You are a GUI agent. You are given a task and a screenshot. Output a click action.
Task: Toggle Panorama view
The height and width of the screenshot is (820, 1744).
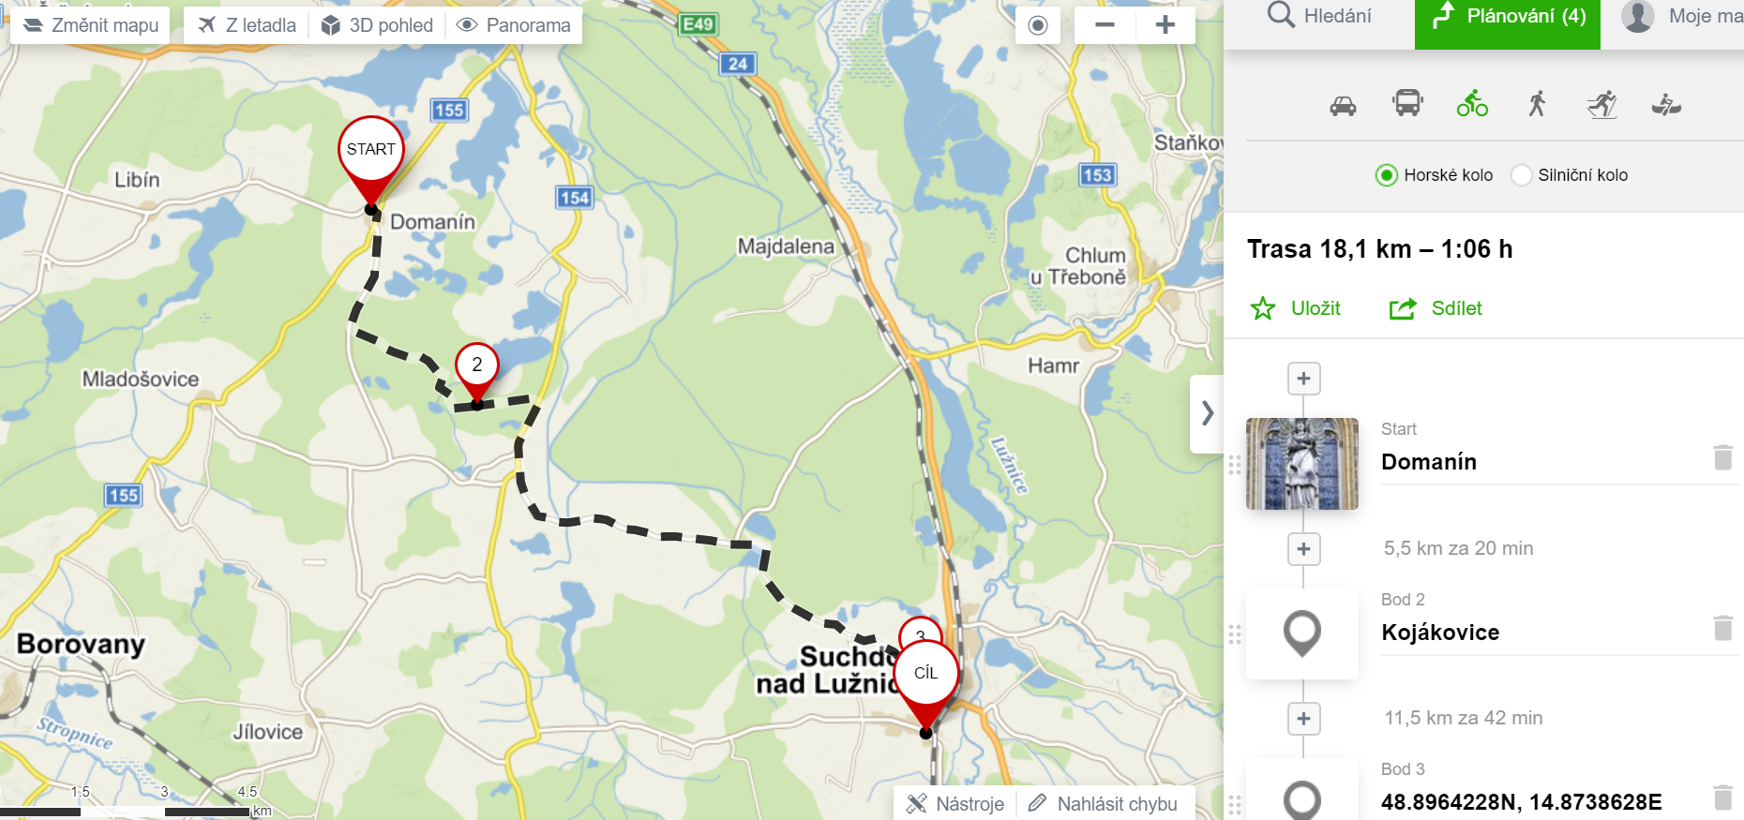514,25
